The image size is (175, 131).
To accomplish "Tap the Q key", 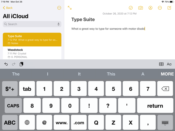I will click(x=96, y=123).
